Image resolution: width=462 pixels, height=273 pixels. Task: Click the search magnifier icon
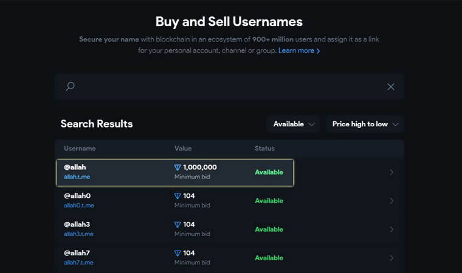[70, 87]
